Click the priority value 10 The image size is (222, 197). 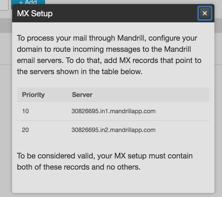coord(25,111)
